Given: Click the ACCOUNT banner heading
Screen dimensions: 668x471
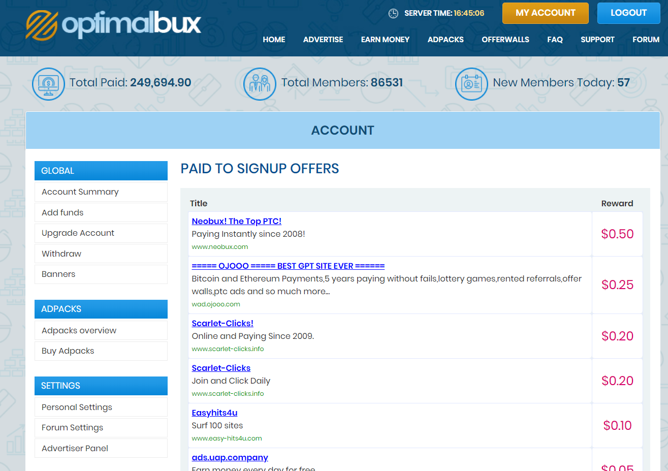Looking at the screenshot, I should pos(342,131).
